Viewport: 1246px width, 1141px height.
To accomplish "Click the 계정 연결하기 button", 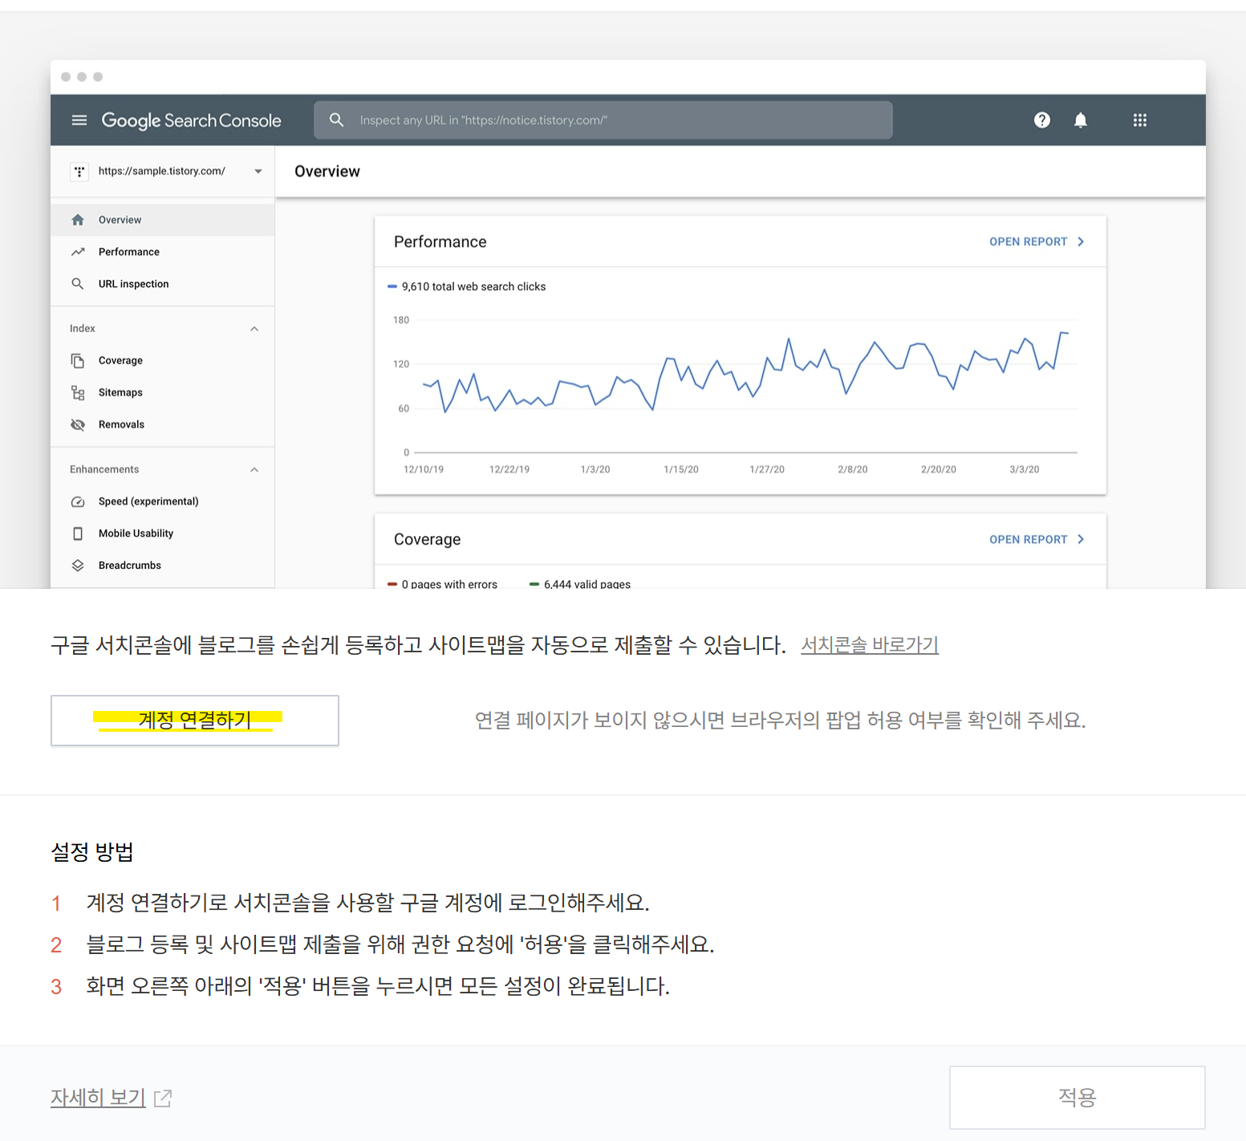I will (x=195, y=721).
